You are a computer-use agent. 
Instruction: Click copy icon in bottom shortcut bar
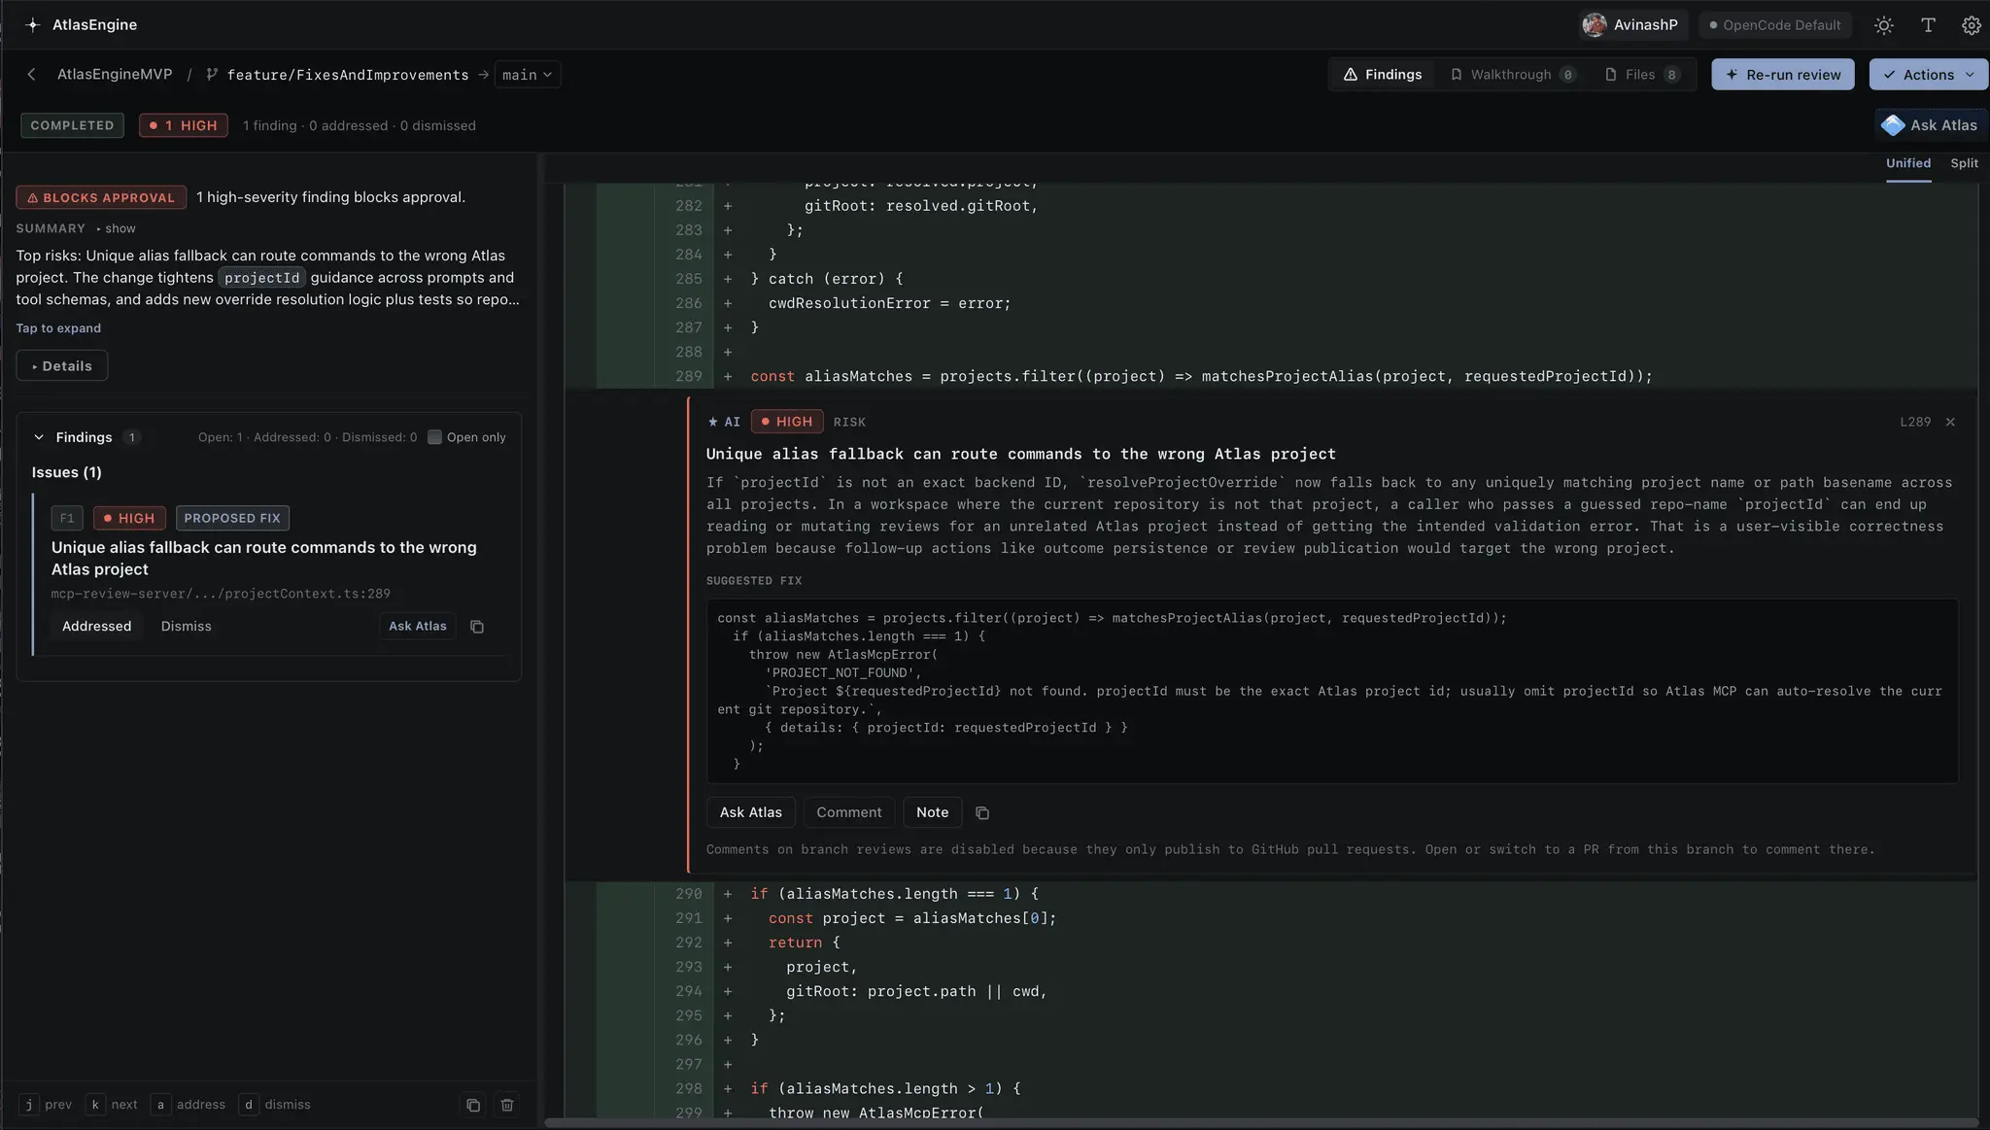click(473, 1105)
